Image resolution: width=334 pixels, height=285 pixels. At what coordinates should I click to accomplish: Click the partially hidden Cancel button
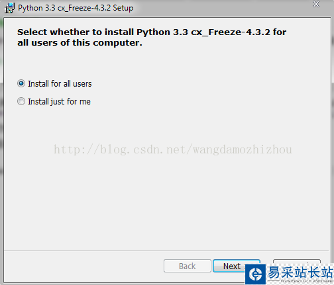point(297,262)
